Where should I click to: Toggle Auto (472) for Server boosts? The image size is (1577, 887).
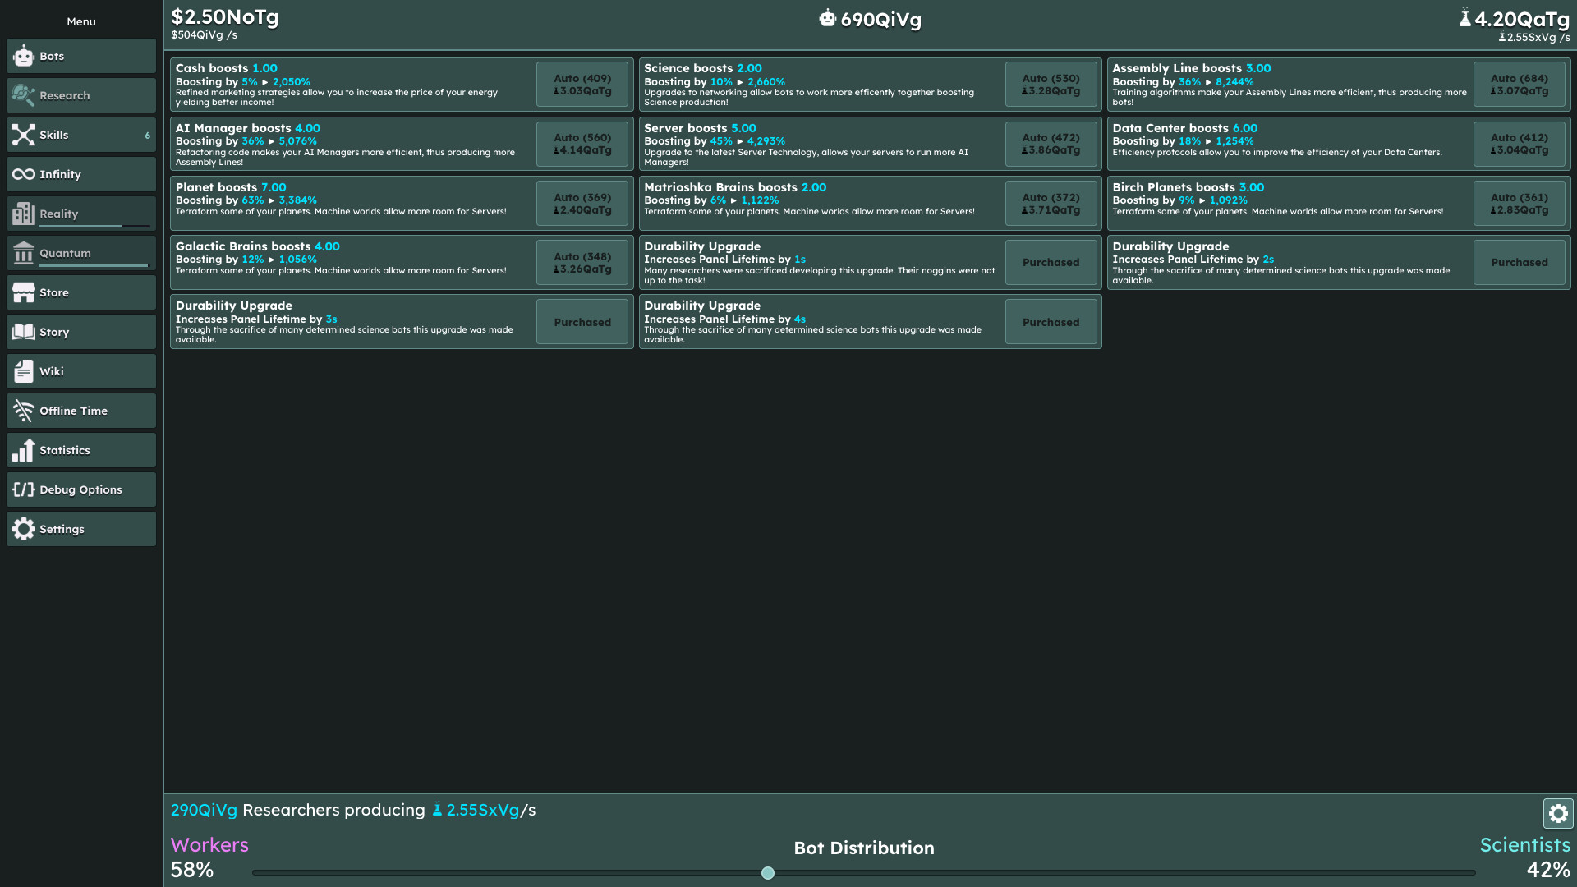(1051, 144)
